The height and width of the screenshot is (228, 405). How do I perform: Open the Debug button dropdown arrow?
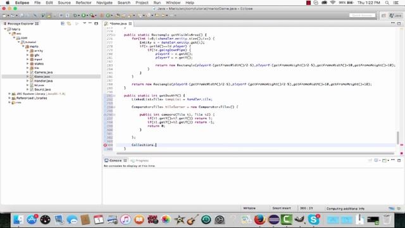(x=78, y=16)
